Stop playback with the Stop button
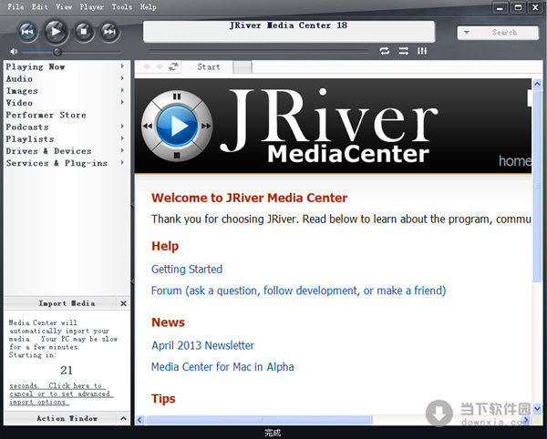The height and width of the screenshot is (439, 547). (84, 32)
